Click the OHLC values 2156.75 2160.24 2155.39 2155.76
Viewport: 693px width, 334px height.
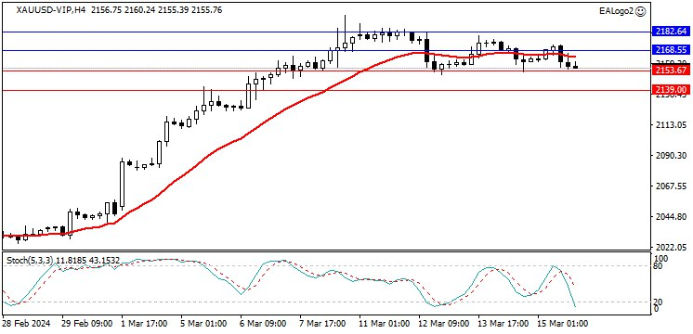point(156,9)
